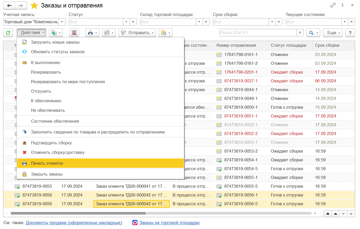Expand the Учетная запись dropdown
The height and width of the screenshot is (229, 360).
[62, 22]
